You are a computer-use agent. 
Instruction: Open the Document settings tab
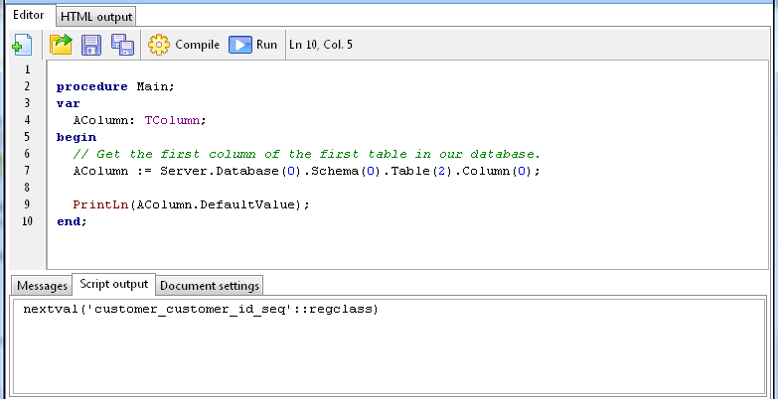210,286
